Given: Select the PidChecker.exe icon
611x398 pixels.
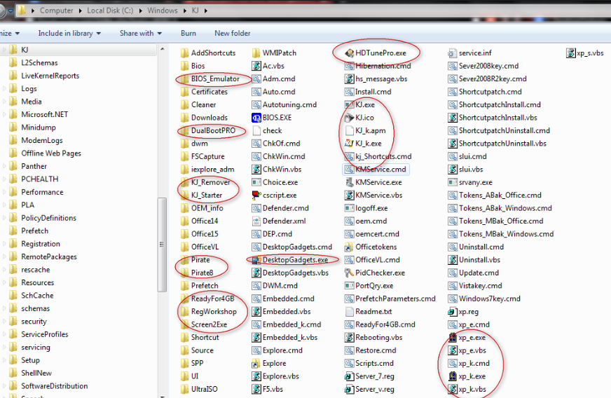Looking at the screenshot, I should click(x=350, y=273).
